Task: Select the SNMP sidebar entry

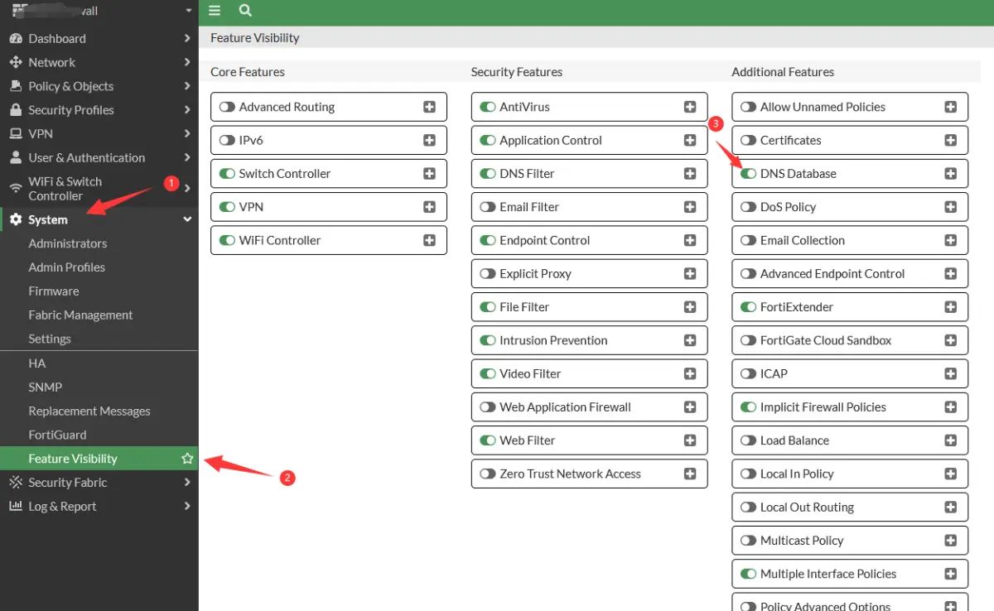Action: [x=46, y=387]
